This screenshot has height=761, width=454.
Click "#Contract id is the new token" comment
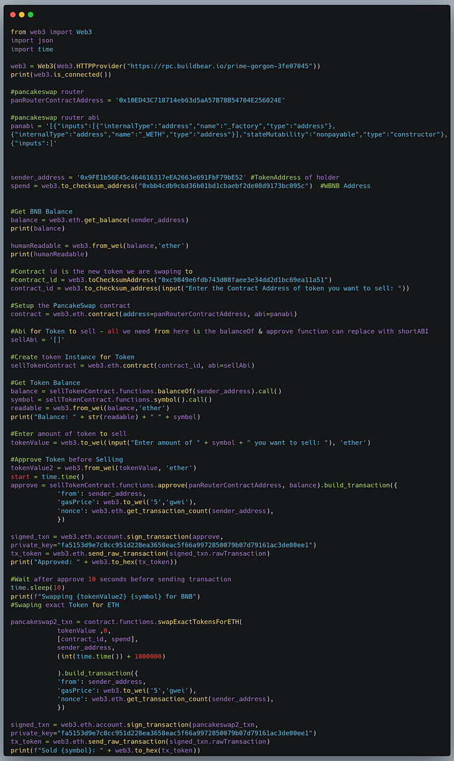[102, 272]
